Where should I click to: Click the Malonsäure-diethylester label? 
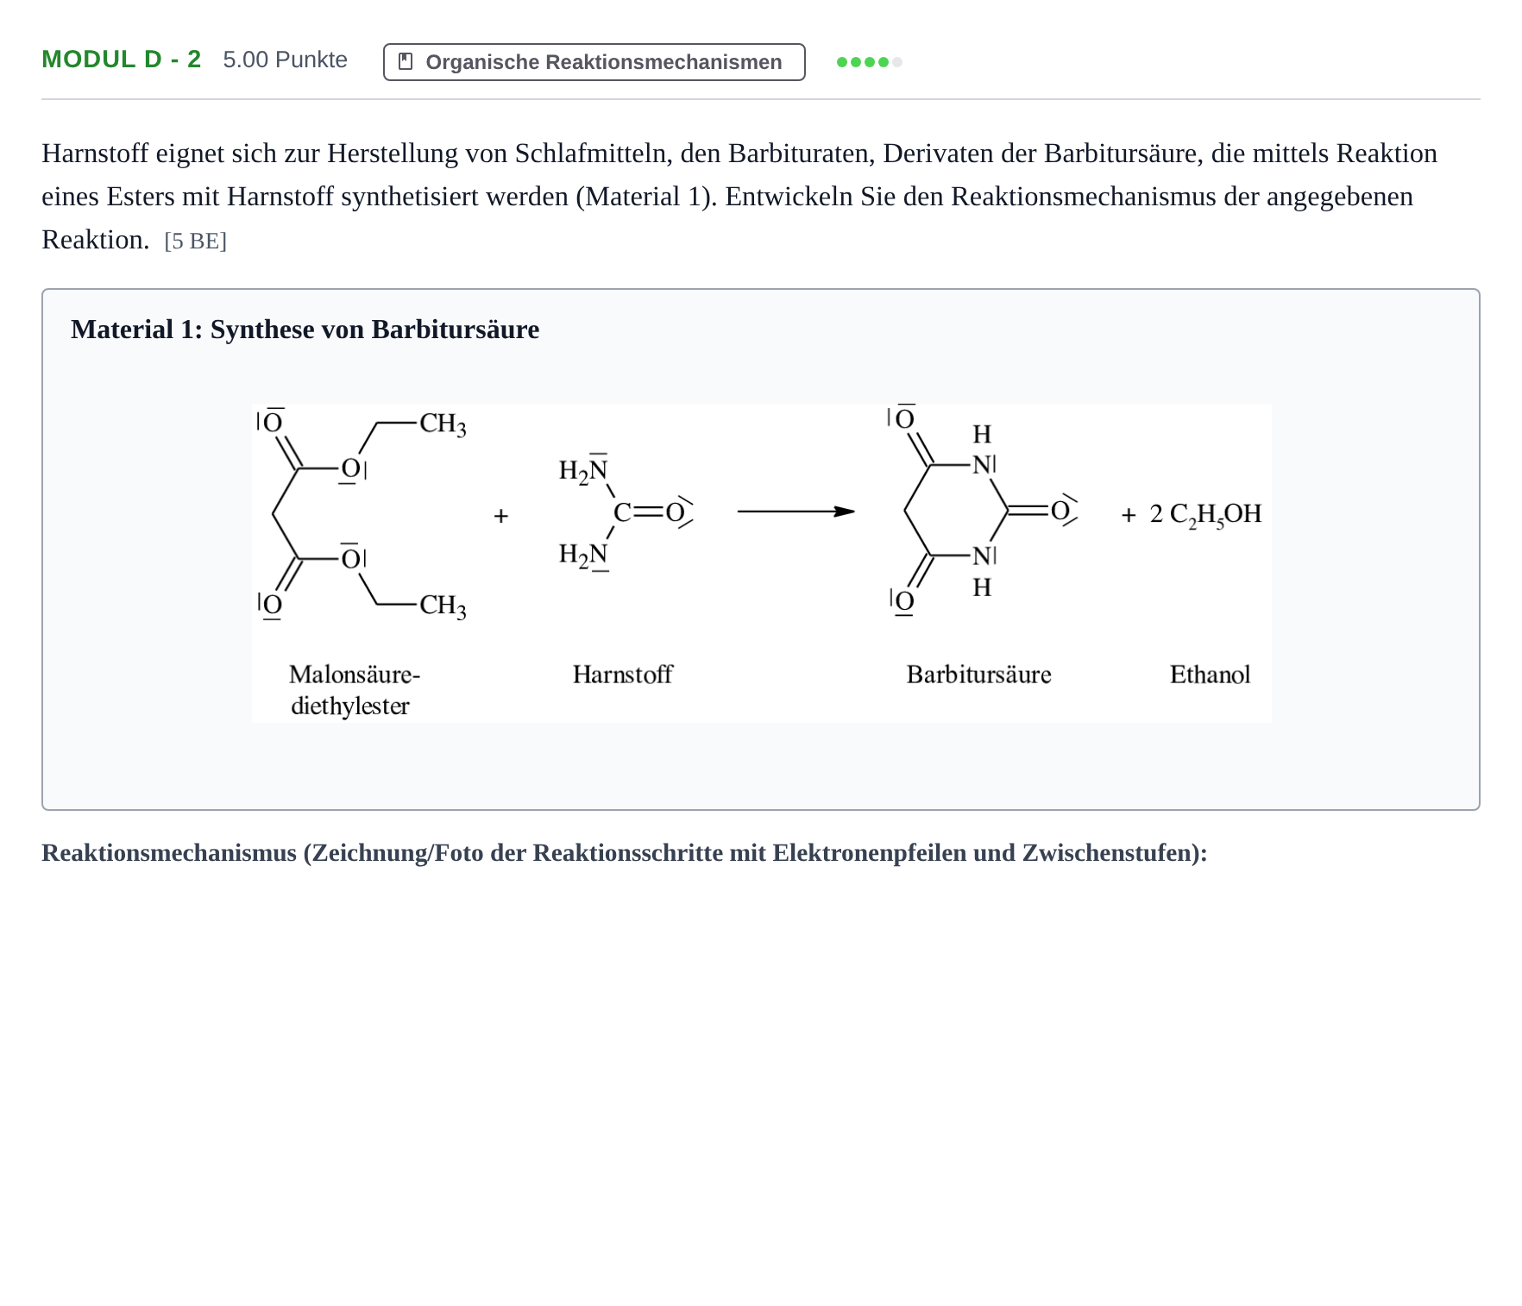coord(354,689)
